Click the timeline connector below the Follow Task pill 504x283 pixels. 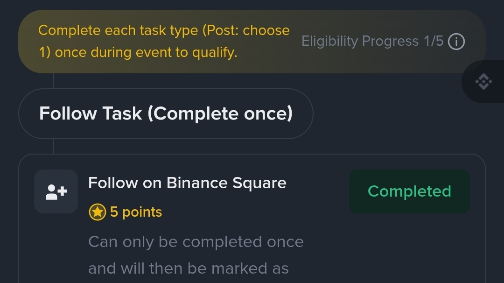point(54,146)
